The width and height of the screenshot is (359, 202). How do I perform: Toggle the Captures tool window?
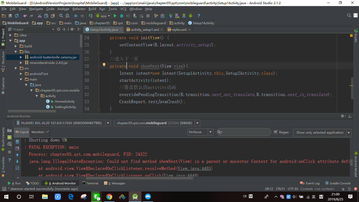pyautogui.click(x=3, y=85)
